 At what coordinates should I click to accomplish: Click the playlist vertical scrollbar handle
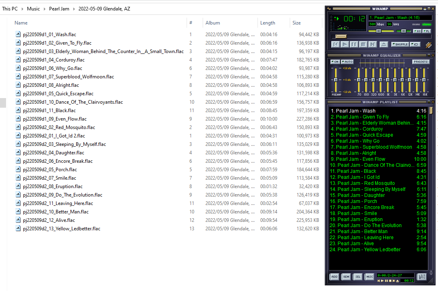point(431,111)
